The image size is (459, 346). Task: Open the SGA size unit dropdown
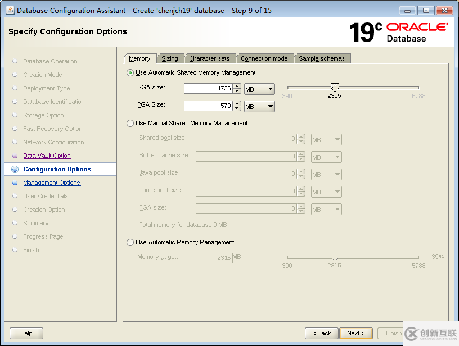point(259,89)
